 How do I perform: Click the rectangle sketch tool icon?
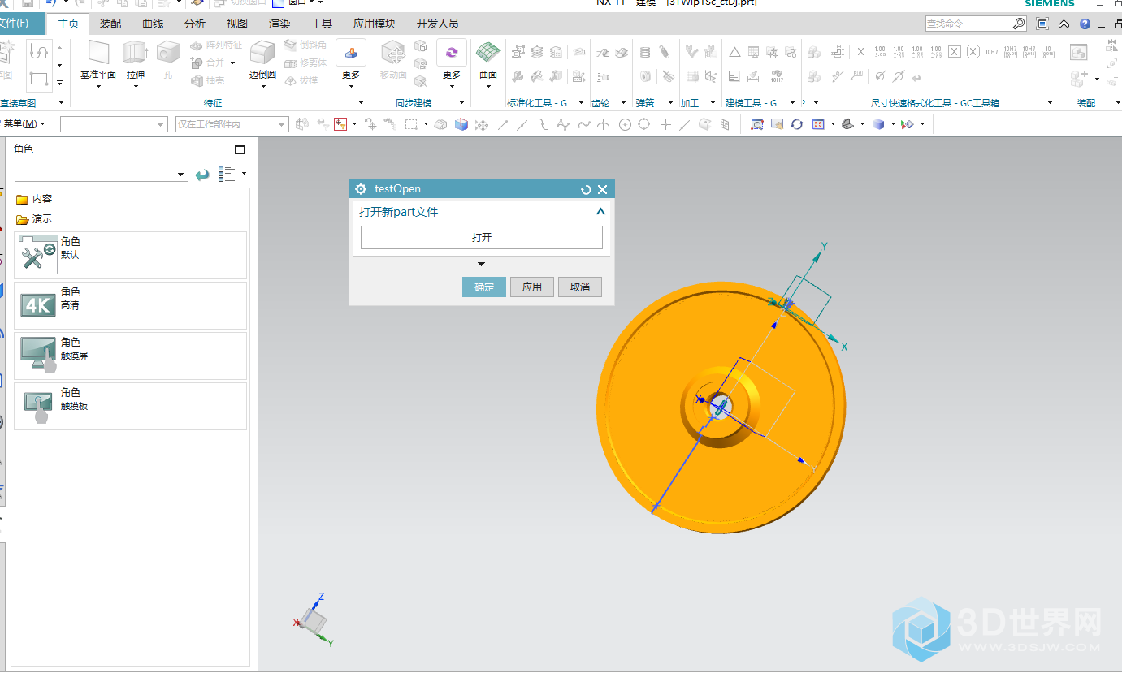(x=39, y=79)
